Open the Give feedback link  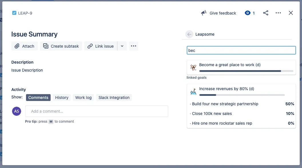[223, 13]
